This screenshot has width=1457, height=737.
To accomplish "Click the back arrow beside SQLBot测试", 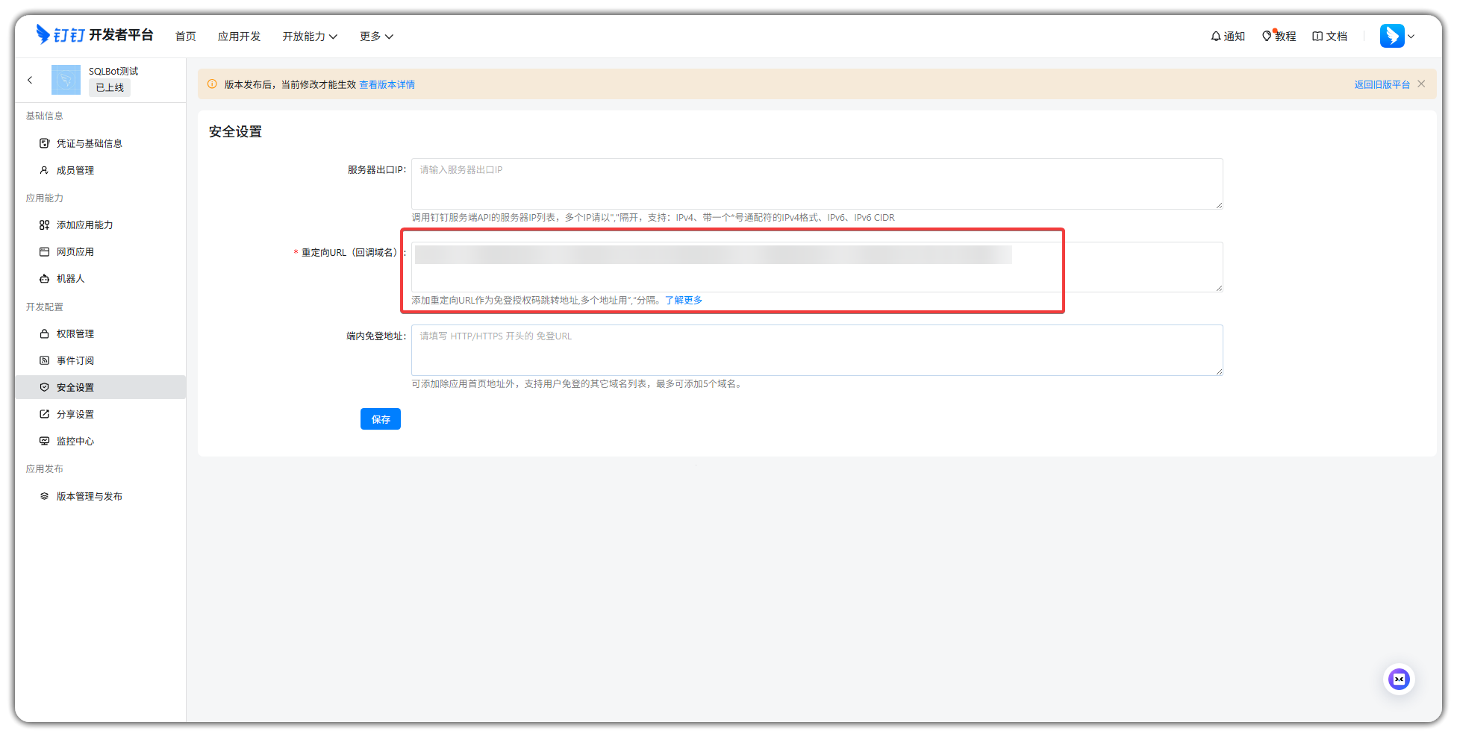I will point(30,80).
